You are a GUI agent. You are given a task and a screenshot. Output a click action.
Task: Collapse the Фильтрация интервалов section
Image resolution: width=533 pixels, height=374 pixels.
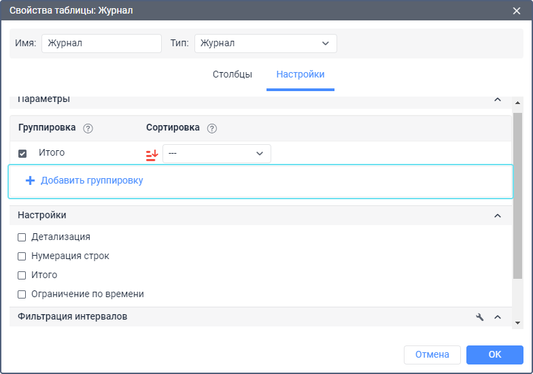(498, 317)
